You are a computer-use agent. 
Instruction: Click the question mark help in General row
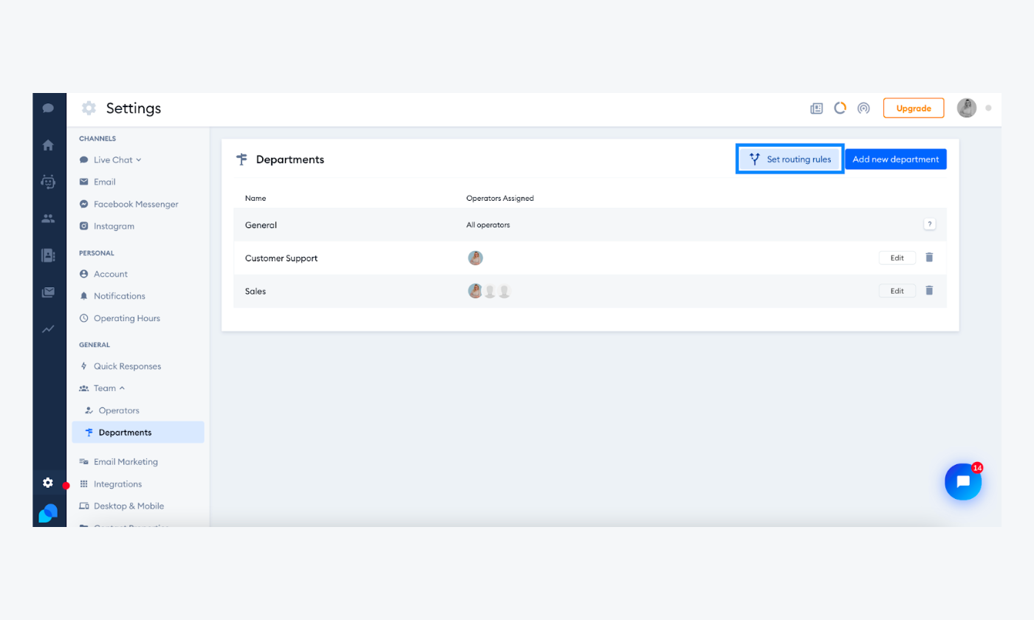coord(930,224)
